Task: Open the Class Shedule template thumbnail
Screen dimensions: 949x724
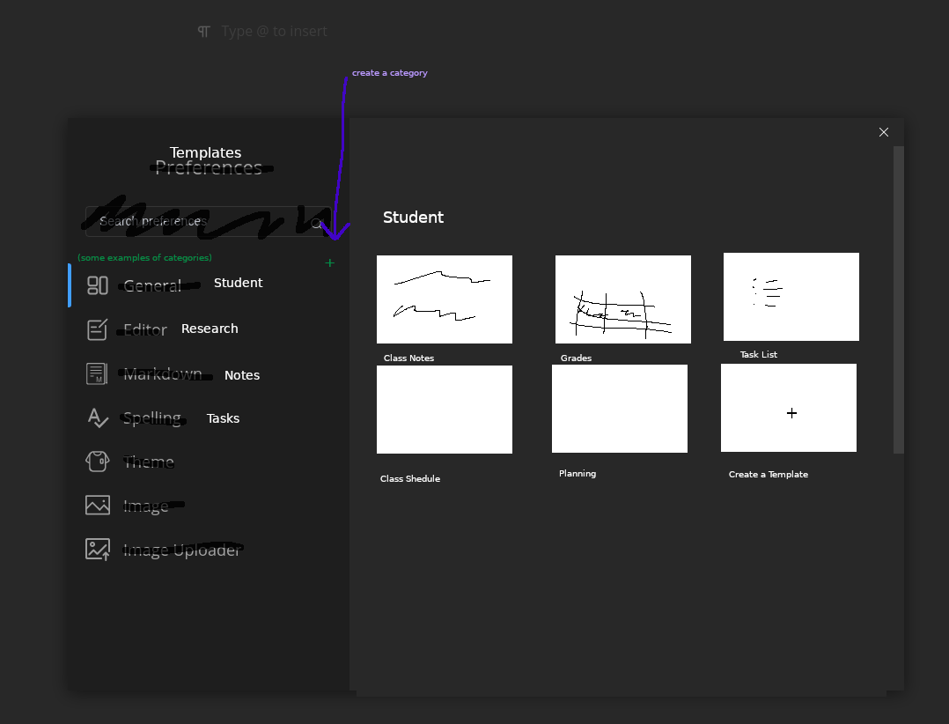Action: (x=445, y=410)
